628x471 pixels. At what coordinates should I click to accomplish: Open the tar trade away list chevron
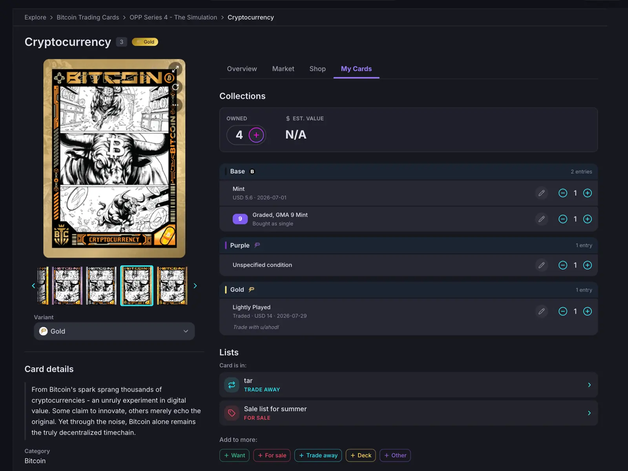589,385
